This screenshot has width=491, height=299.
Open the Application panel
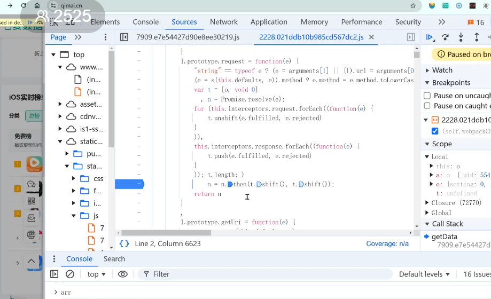(269, 22)
